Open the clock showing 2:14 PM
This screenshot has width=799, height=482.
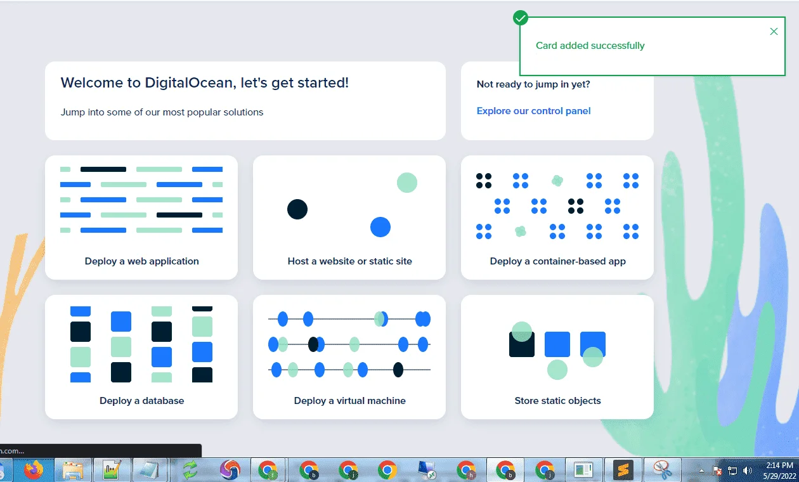point(779,471)
